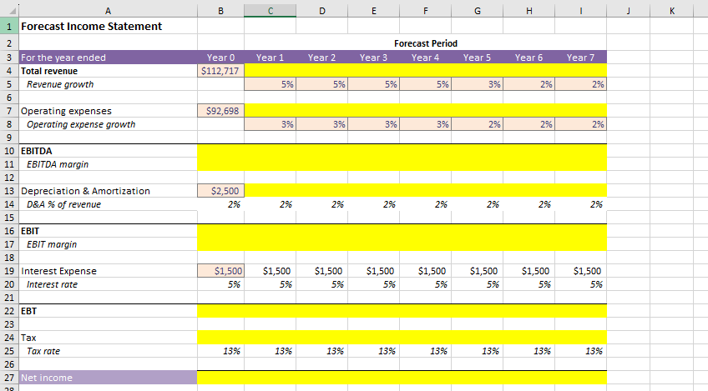Select the Year 1 revenue growth 5% cell
The image size is (708, 391).
point(270,84)
